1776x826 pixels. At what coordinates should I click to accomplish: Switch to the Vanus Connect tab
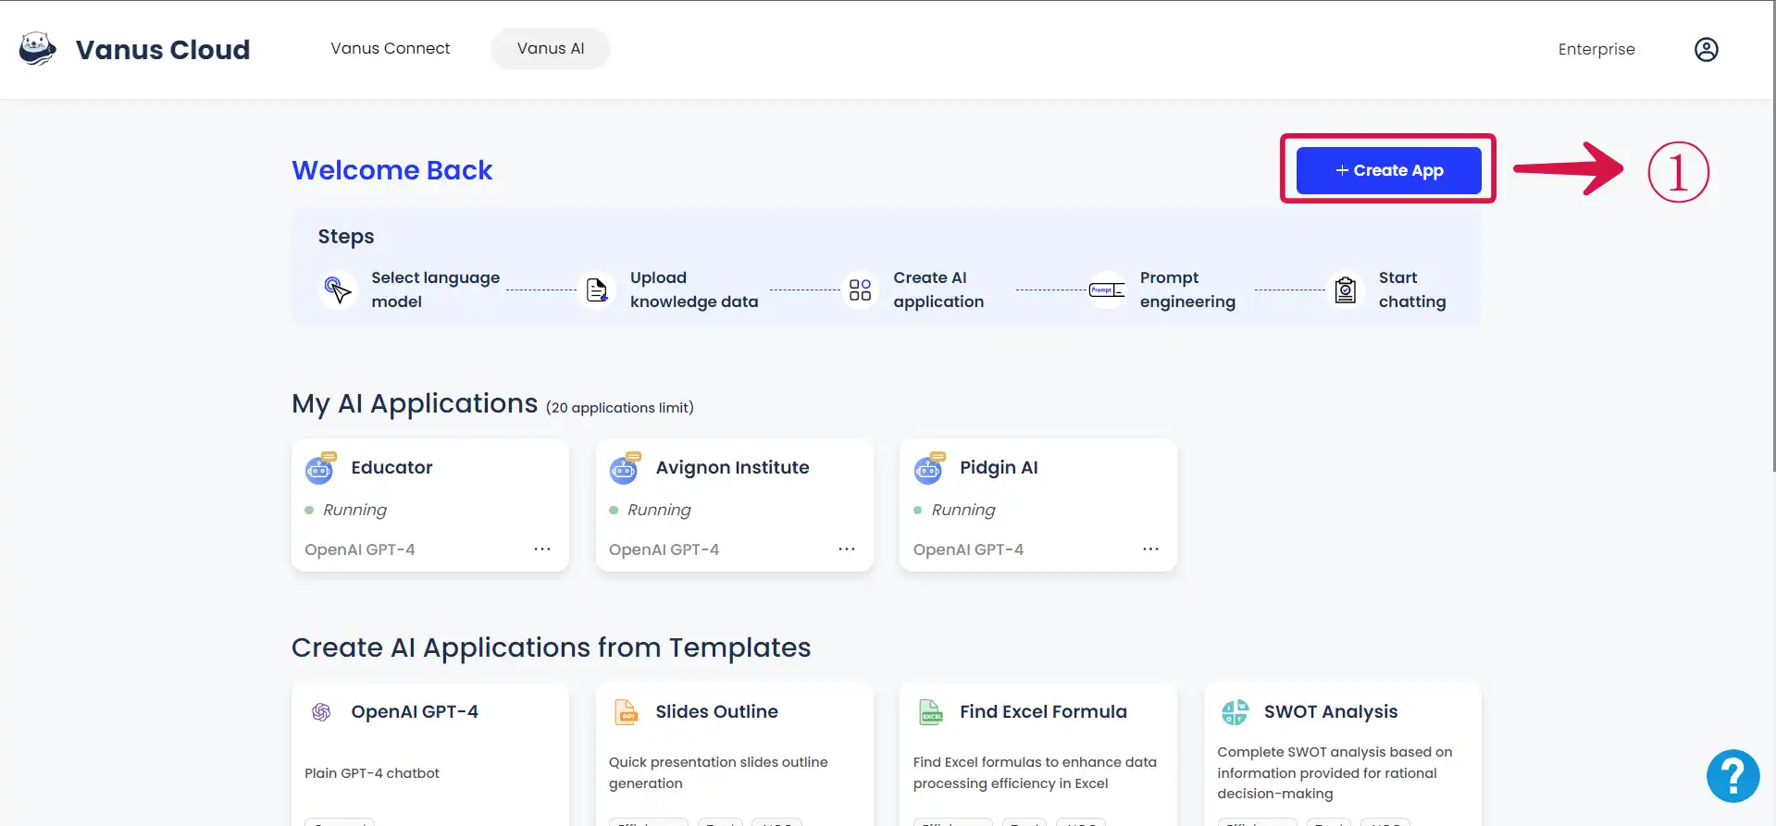[391, 48]
